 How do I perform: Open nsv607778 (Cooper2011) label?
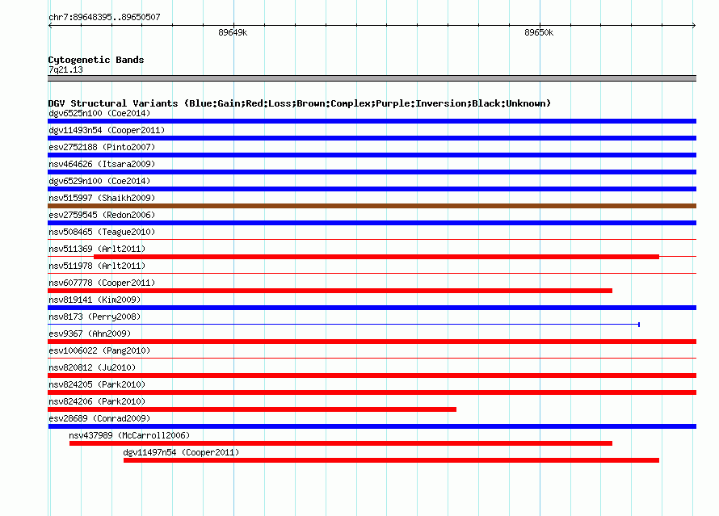click(102, 283)
